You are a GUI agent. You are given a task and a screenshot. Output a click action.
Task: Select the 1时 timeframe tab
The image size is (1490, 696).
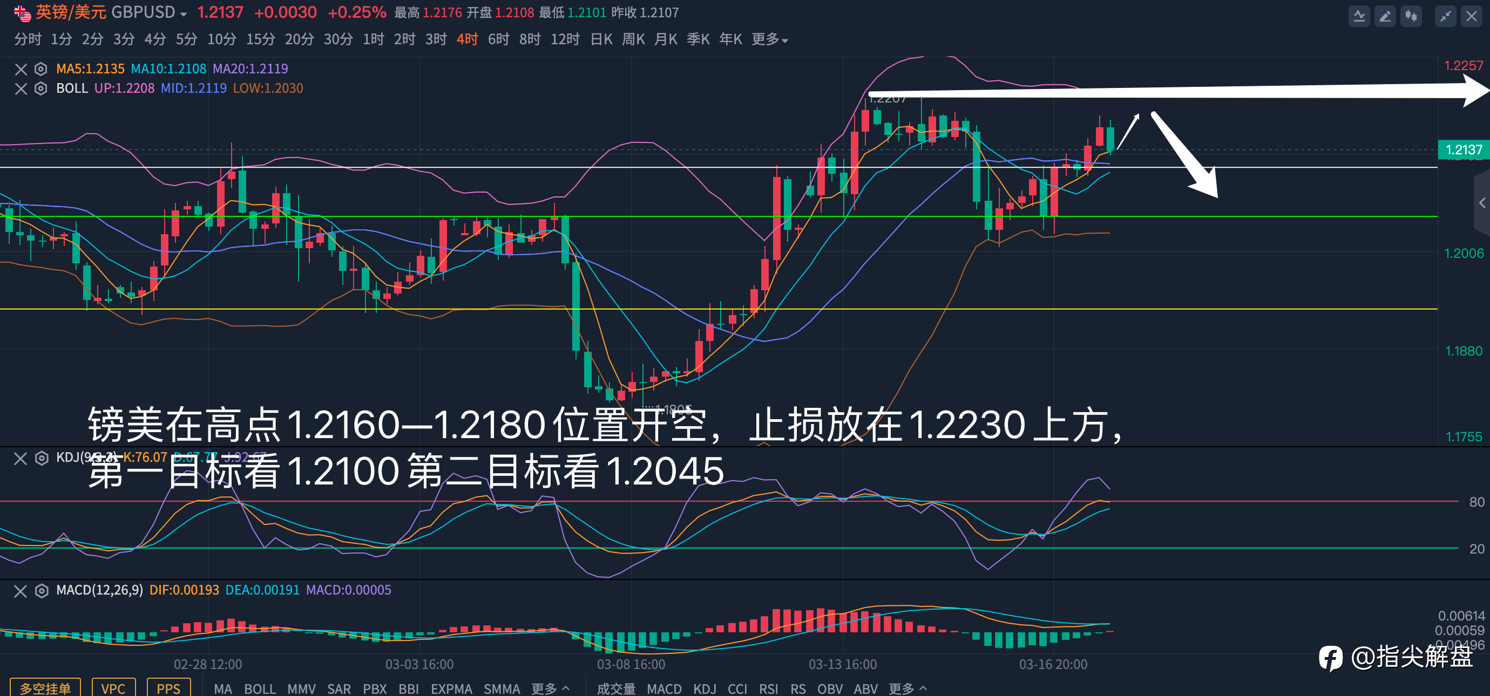pos(374,39)
